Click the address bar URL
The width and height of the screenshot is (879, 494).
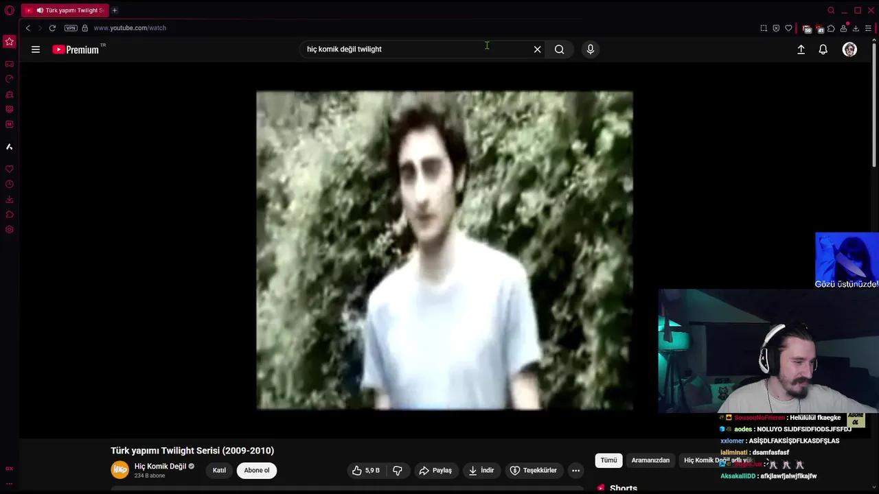130,28
